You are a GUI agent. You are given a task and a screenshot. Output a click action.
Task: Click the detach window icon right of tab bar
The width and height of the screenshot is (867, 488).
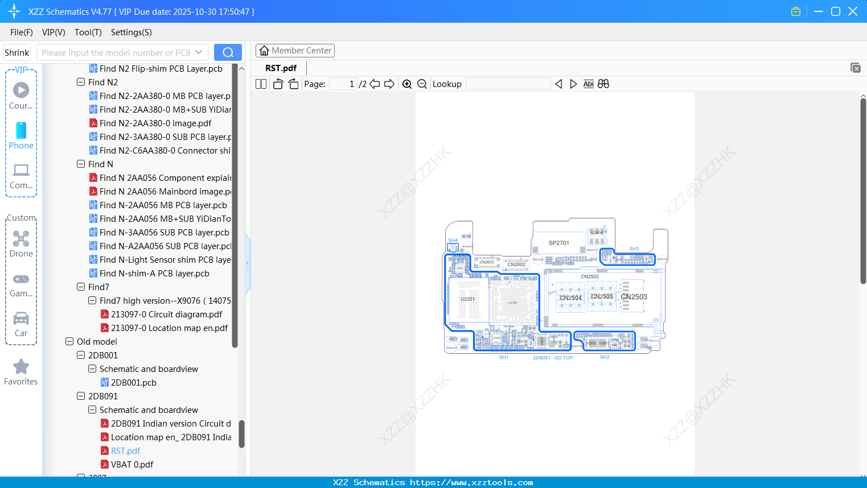[856, 68]
